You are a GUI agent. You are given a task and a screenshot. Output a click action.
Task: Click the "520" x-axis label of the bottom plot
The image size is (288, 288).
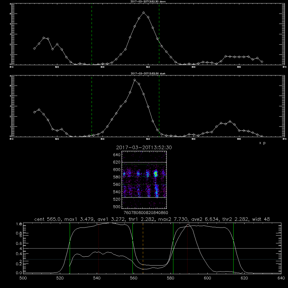(60, 278)
